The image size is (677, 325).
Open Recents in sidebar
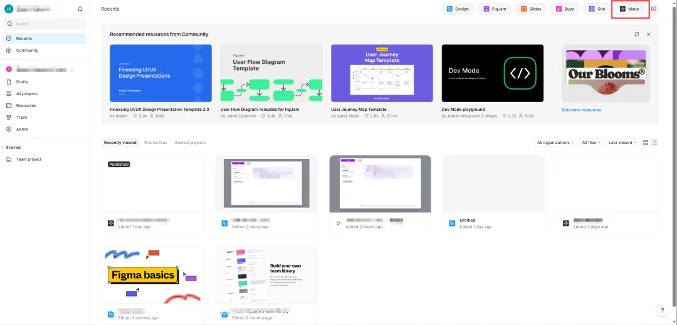click(x=45, y=38)
